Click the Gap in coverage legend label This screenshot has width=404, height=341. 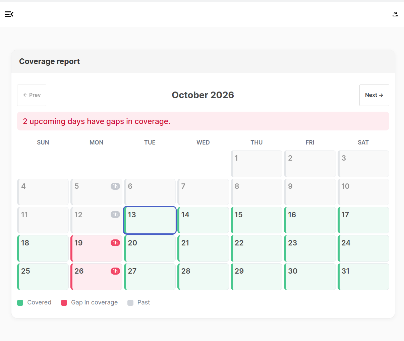95,302
